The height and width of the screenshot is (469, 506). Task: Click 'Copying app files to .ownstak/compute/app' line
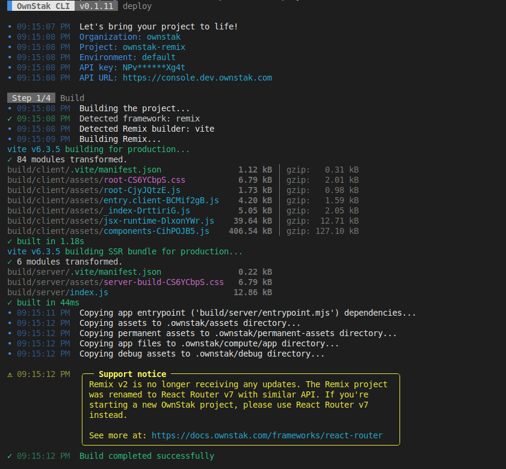(209, 343)
